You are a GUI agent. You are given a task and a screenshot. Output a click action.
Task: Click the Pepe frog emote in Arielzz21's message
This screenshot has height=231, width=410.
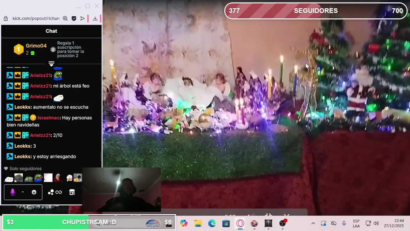pos(58,75)
